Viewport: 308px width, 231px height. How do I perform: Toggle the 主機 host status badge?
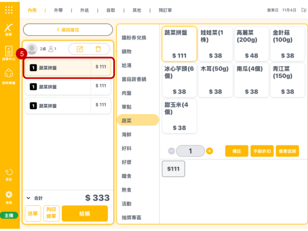[x=9, y=215]
